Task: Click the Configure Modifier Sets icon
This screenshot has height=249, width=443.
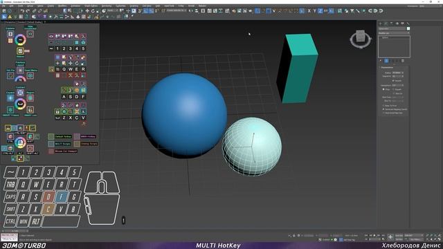Action: click(x=403, y=61)
